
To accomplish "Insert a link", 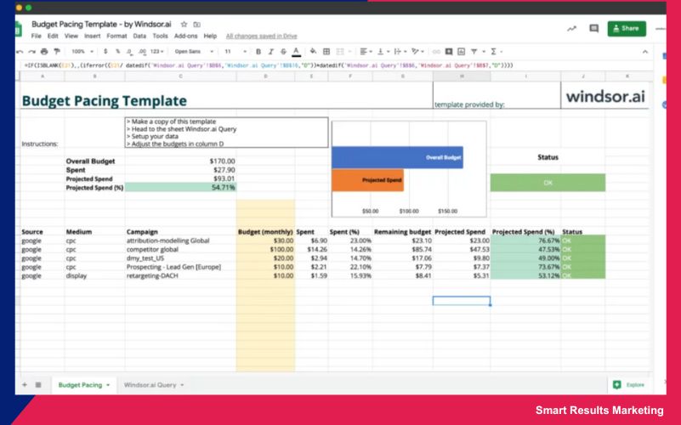I will 436,52.
